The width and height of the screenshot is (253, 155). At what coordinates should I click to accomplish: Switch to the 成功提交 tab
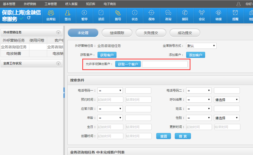[185, 33]
